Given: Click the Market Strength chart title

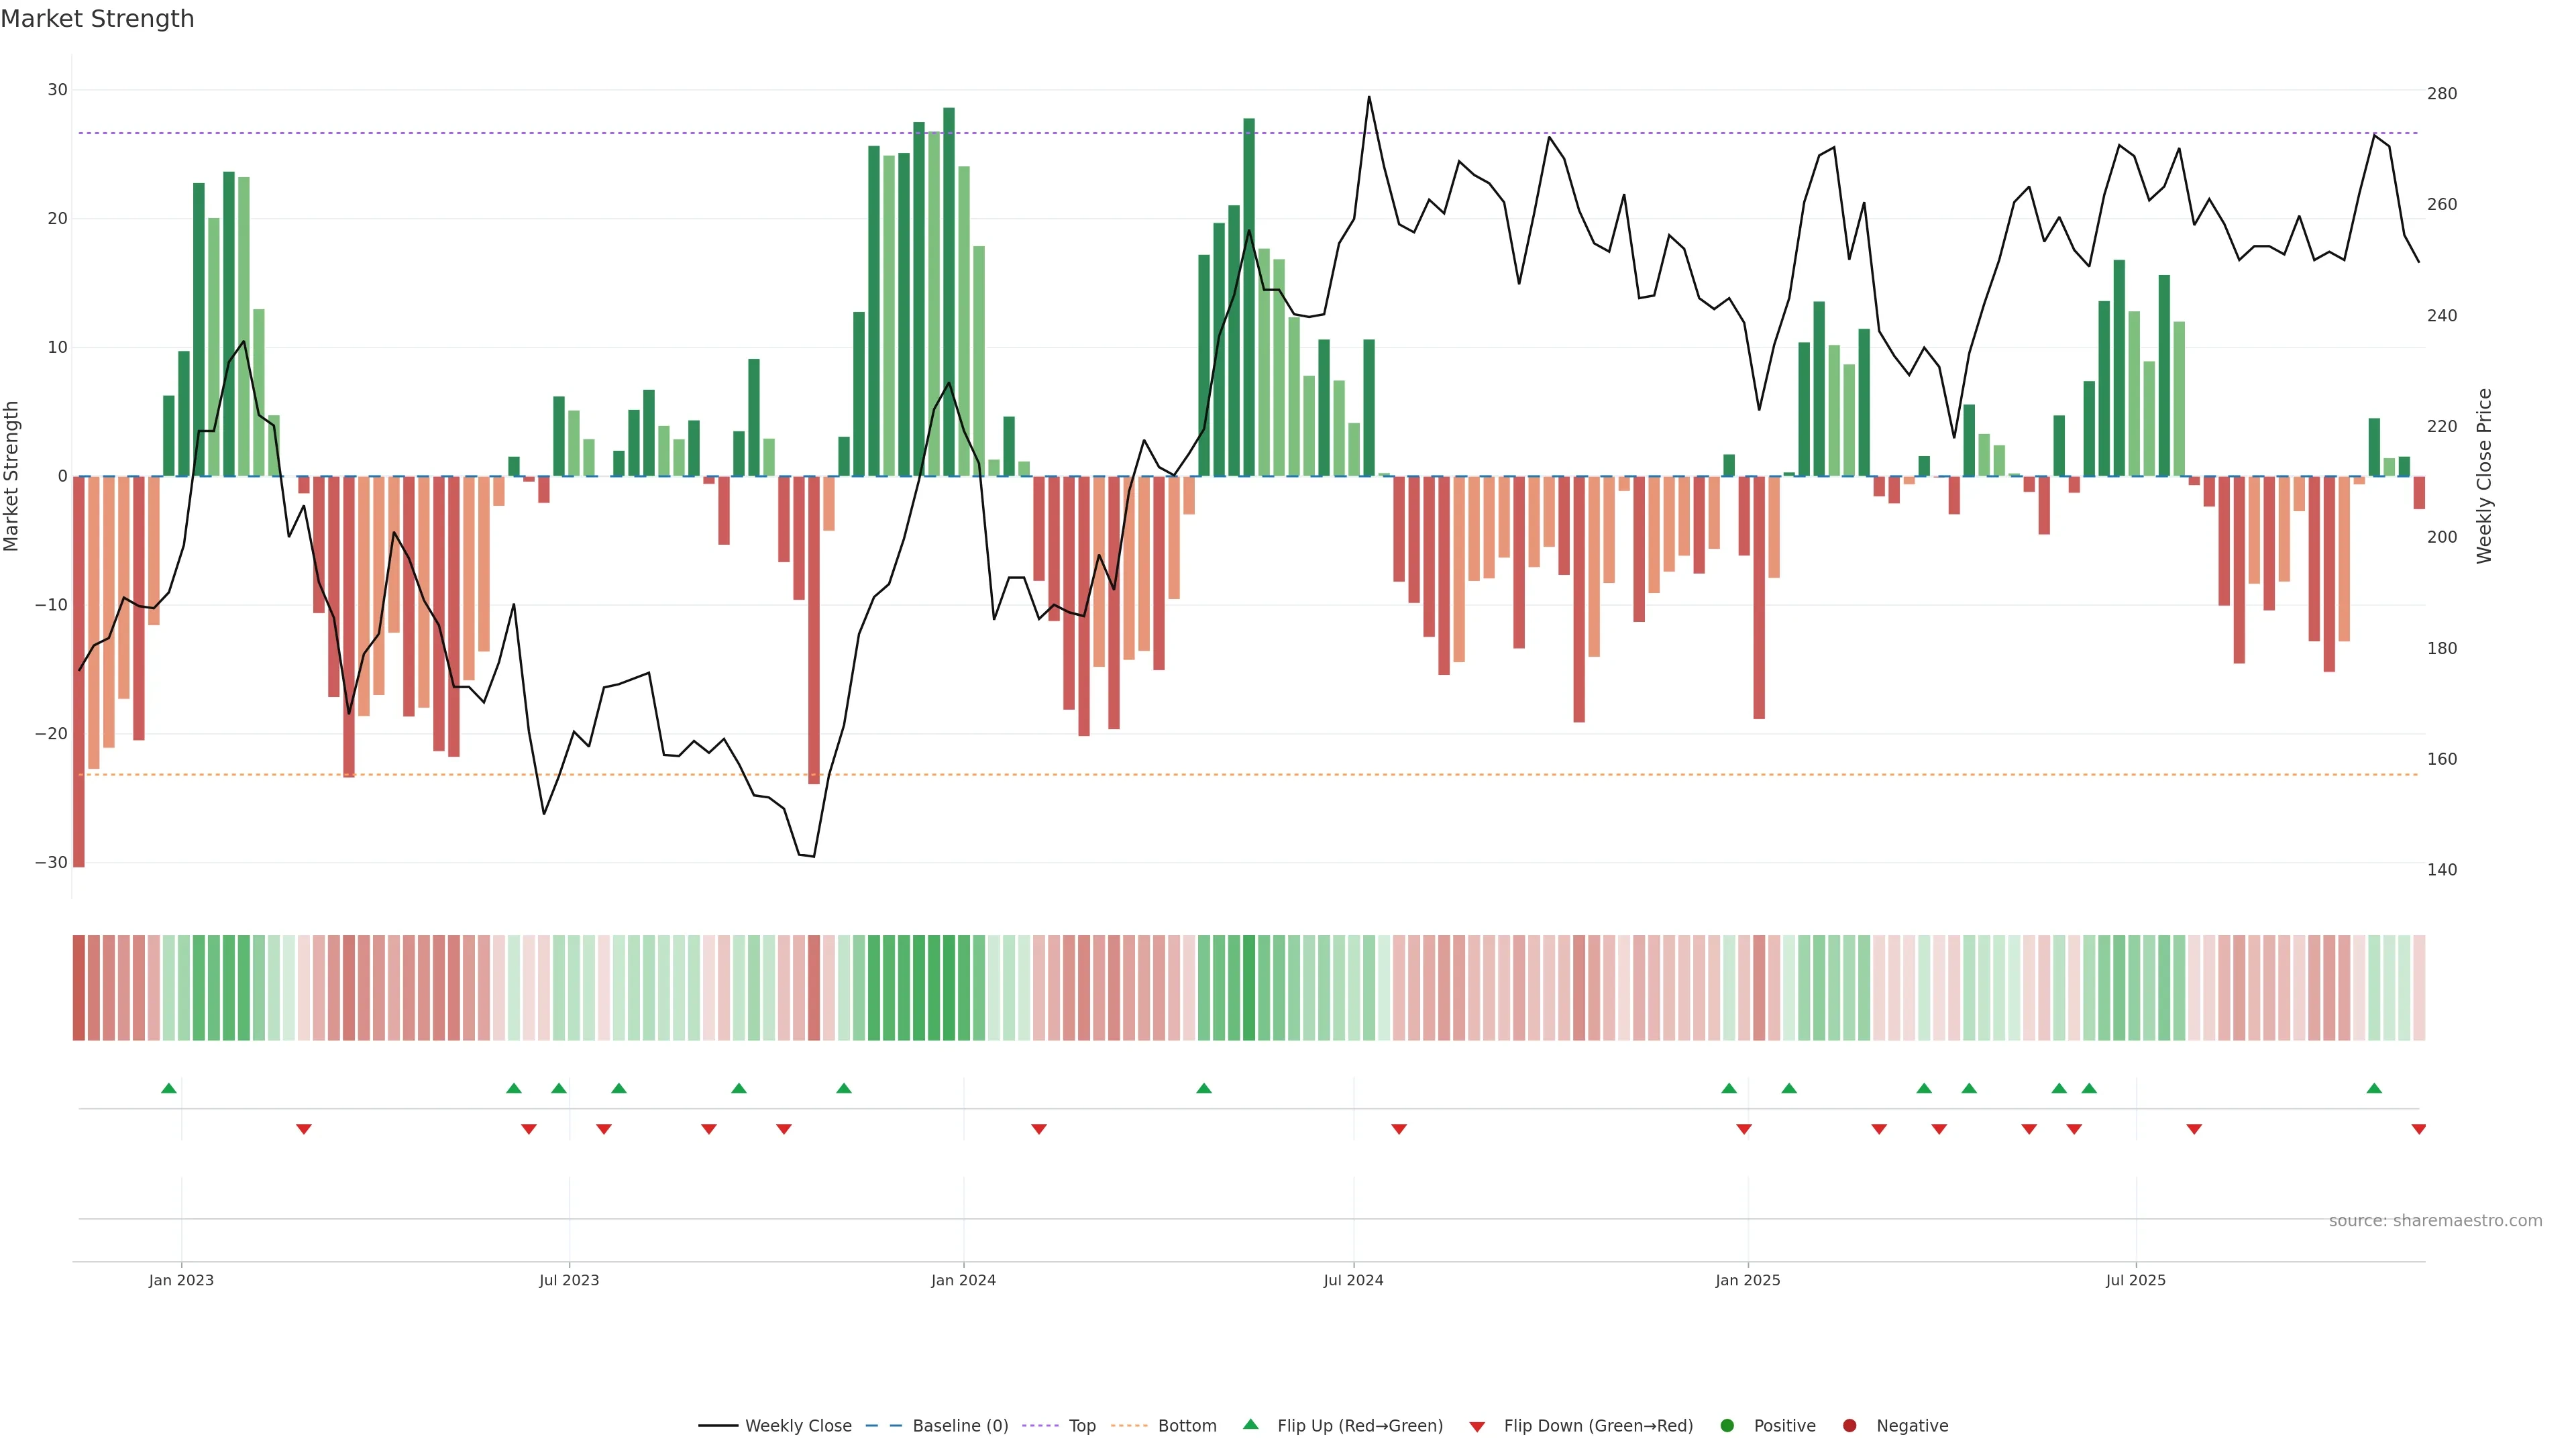Looking at the screenshot, I should (97, 19).
